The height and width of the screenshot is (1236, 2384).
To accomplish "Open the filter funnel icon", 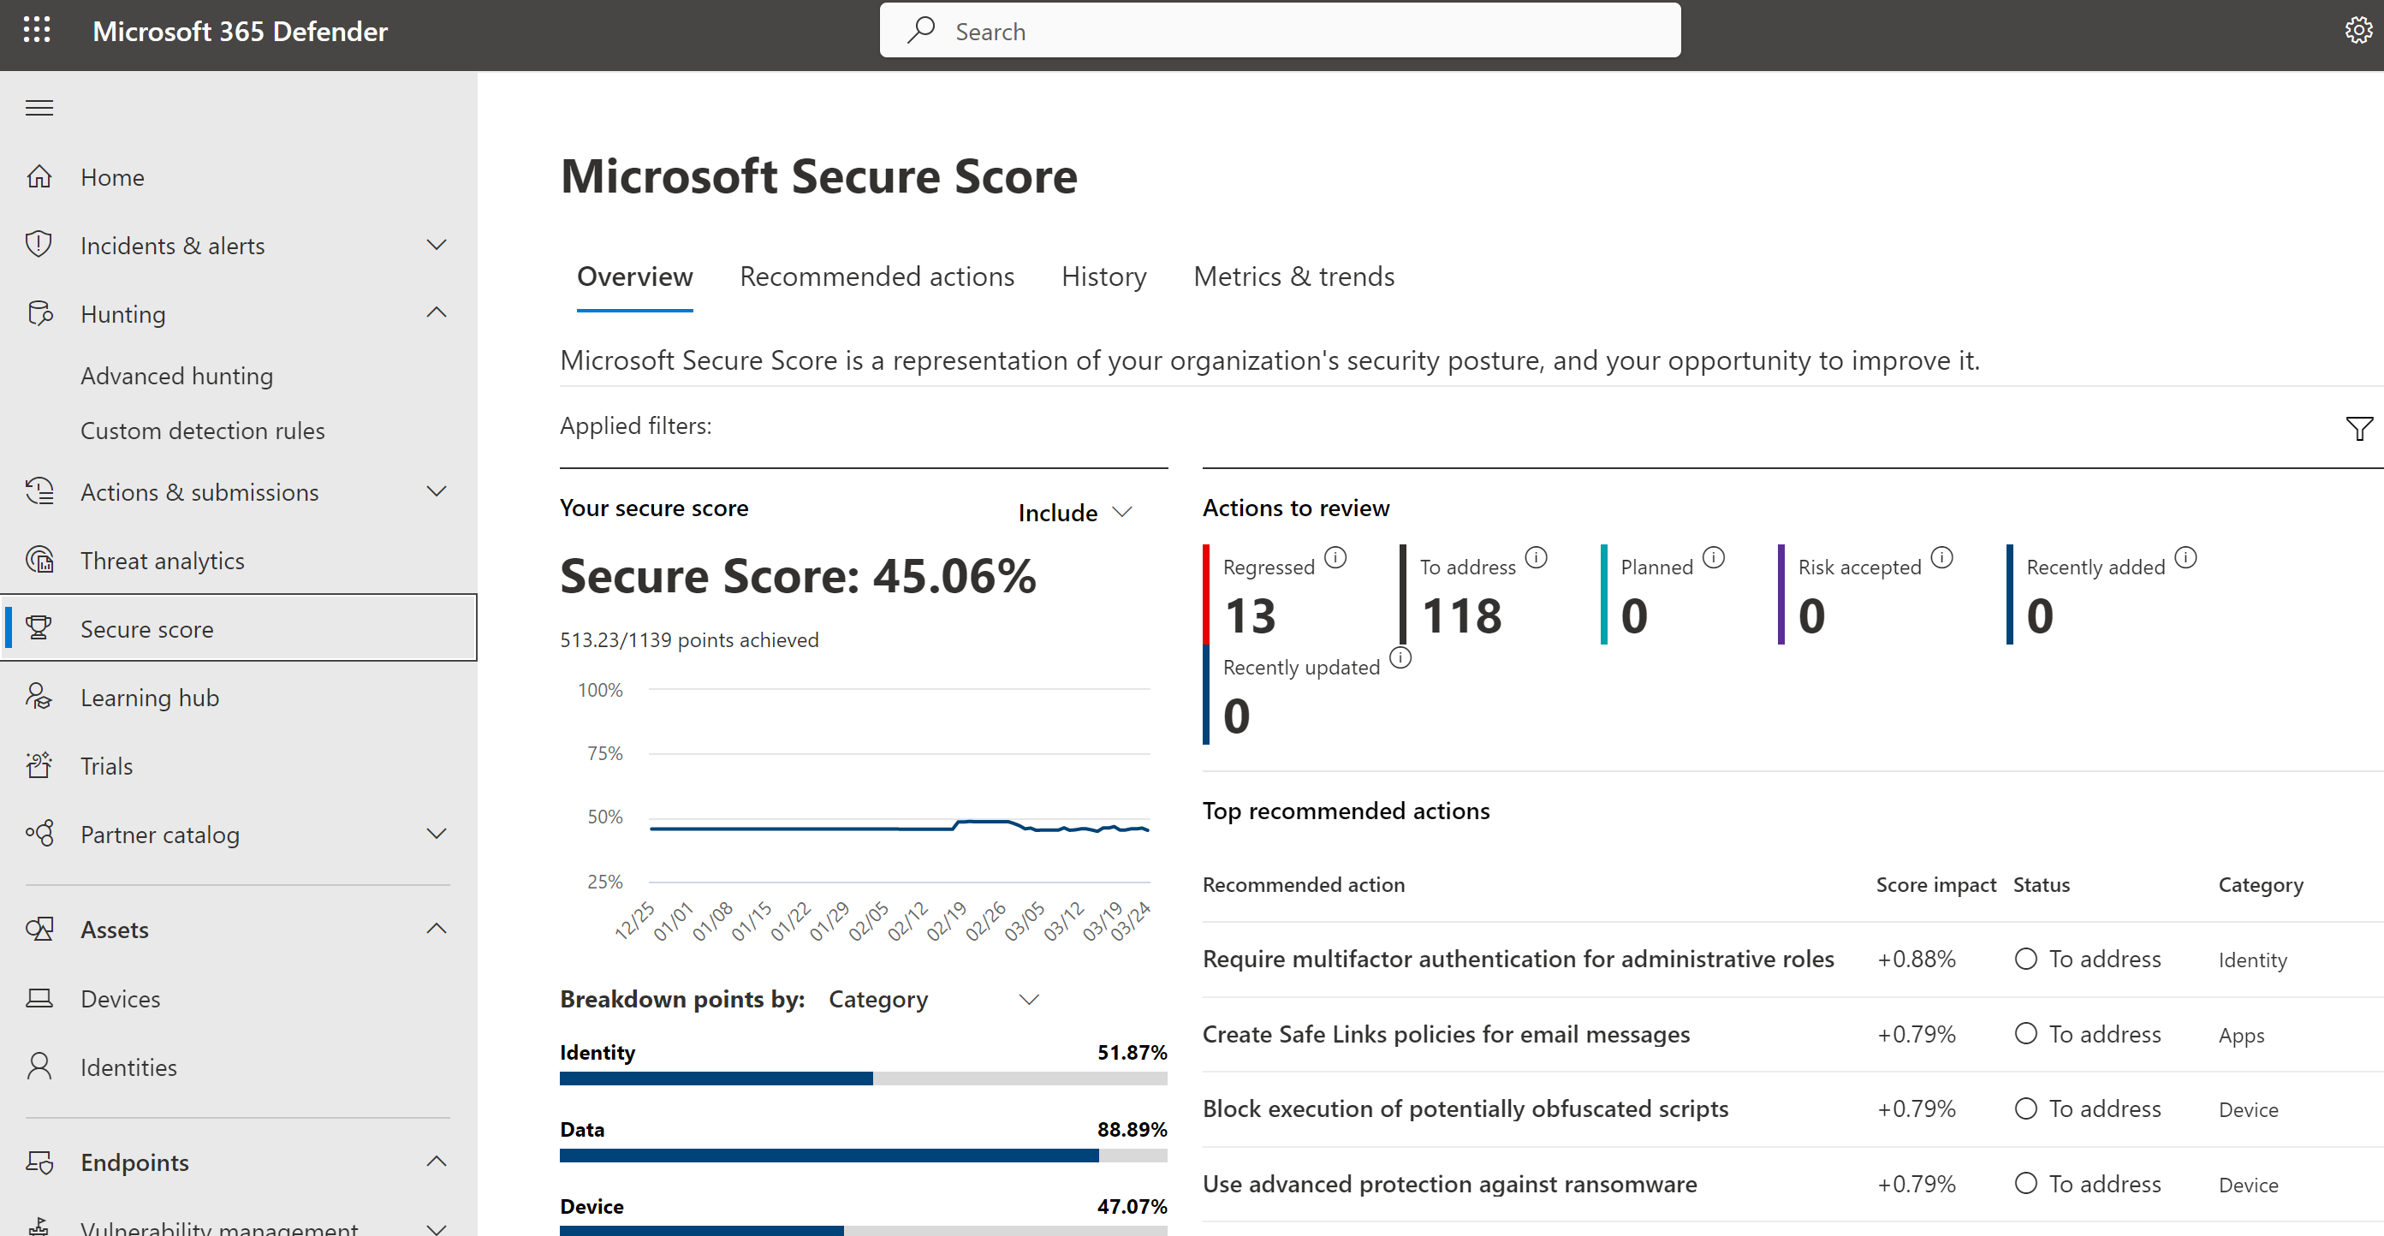I will [x=2358, y=427].
